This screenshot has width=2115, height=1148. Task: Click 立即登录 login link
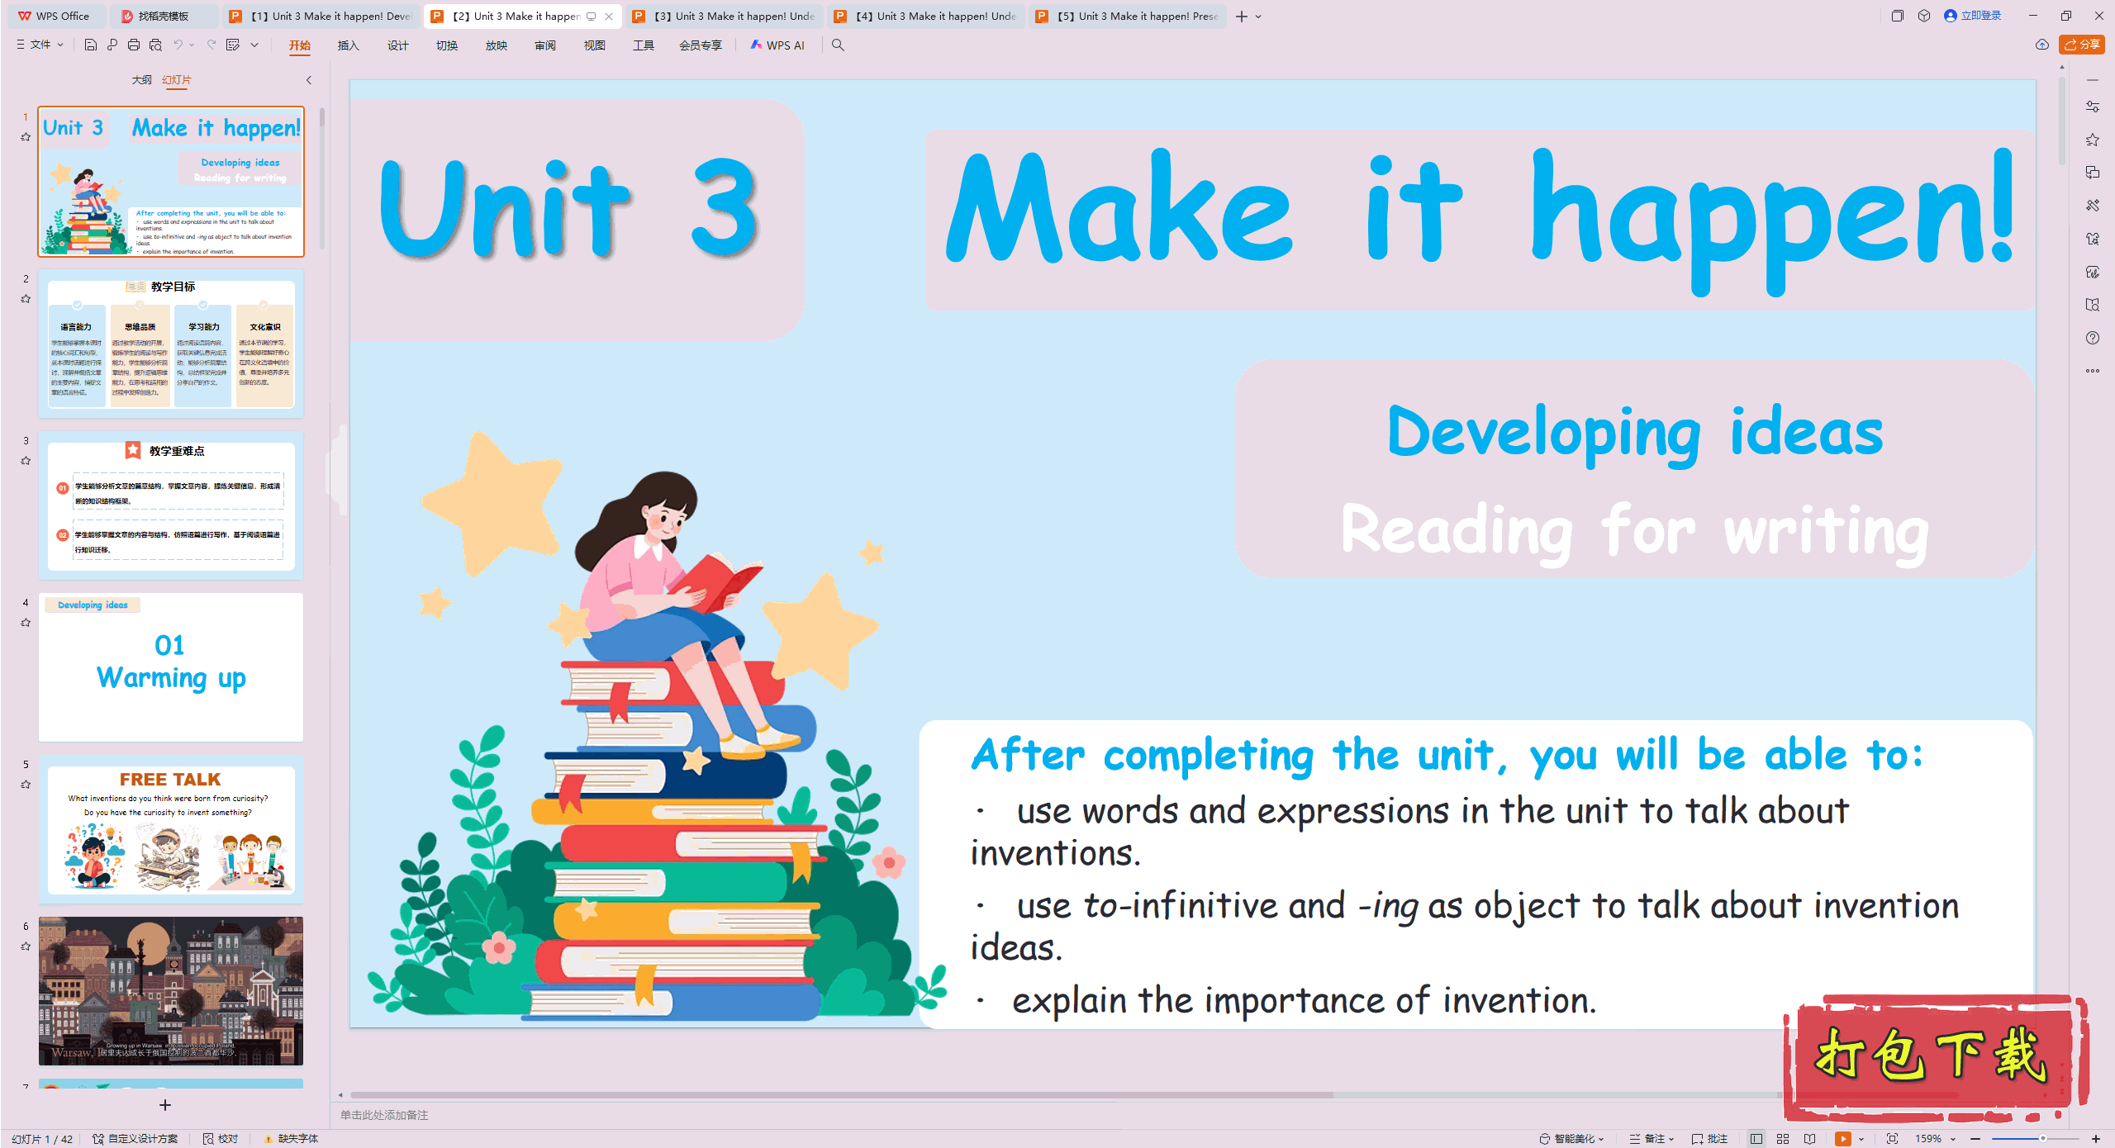(1973, 16)
